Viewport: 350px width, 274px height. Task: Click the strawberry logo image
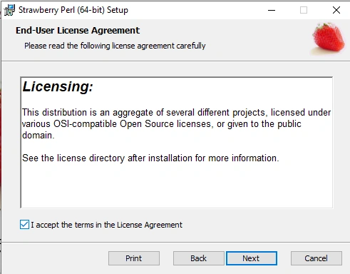328,39
